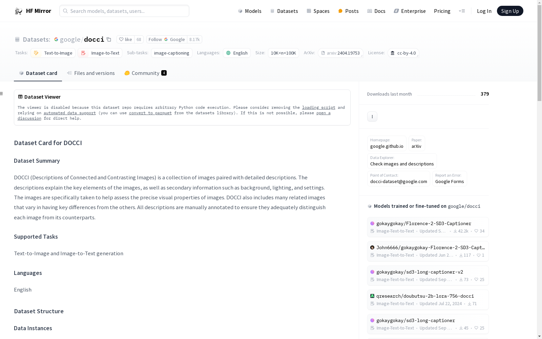
Task: Open gokaygokay/sd3-long-captioner model
Action: pos(428,324)
